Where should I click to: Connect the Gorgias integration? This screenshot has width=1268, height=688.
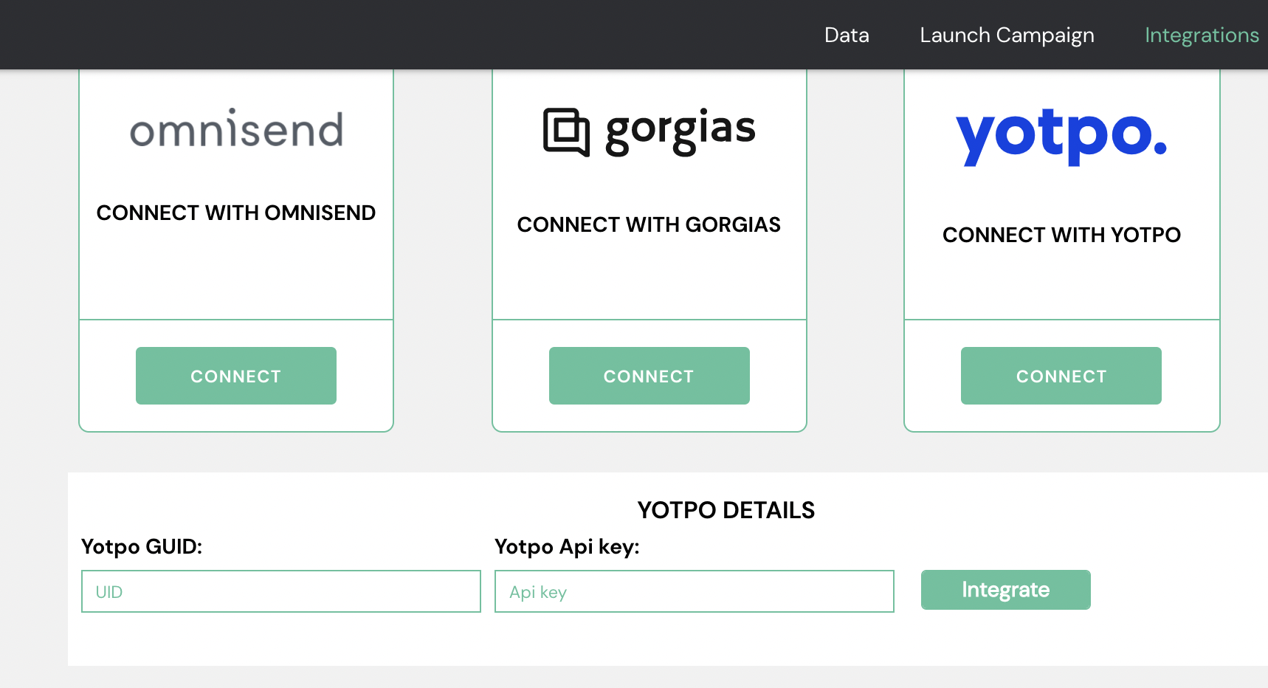[x=649, y=376]
